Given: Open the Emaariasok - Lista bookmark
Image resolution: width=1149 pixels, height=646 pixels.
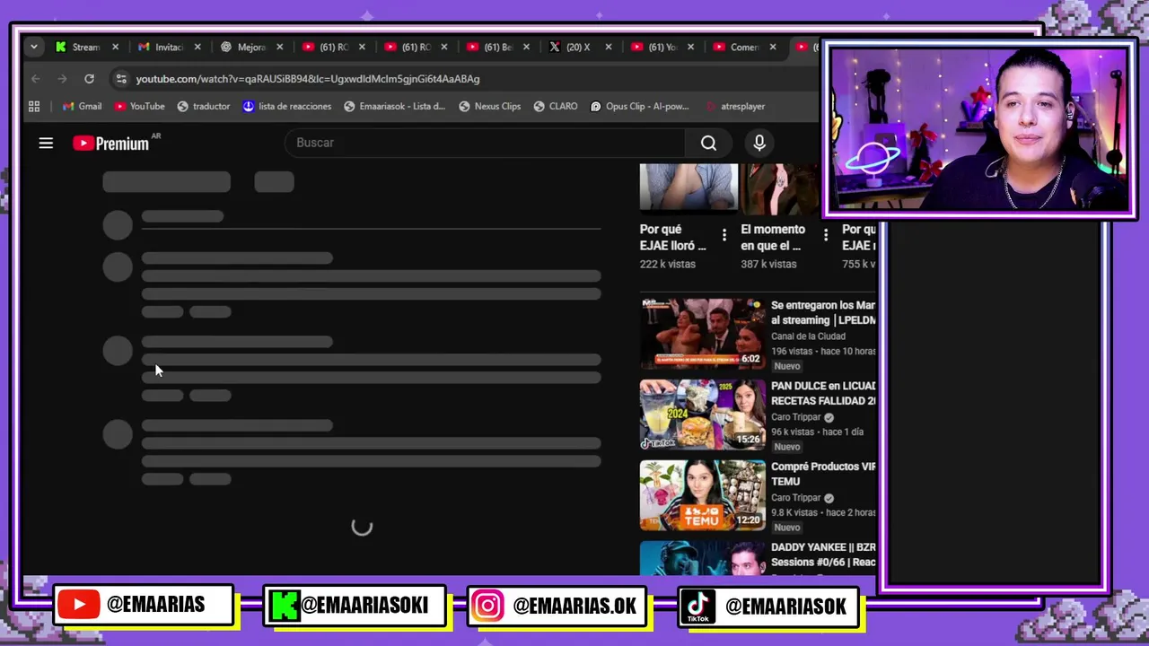Looking at the screenshot, I should 394,106.
